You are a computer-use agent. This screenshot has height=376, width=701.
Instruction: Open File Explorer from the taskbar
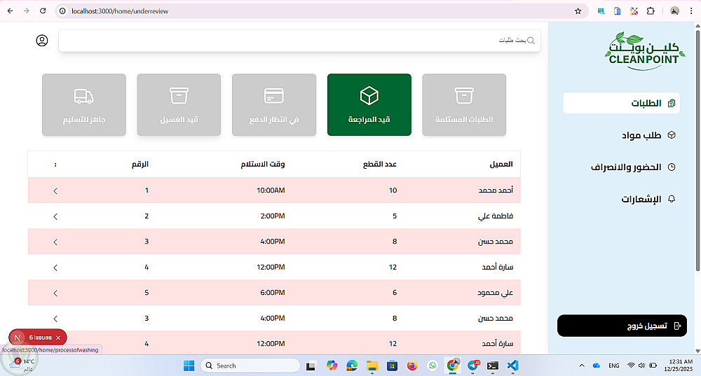372,365
